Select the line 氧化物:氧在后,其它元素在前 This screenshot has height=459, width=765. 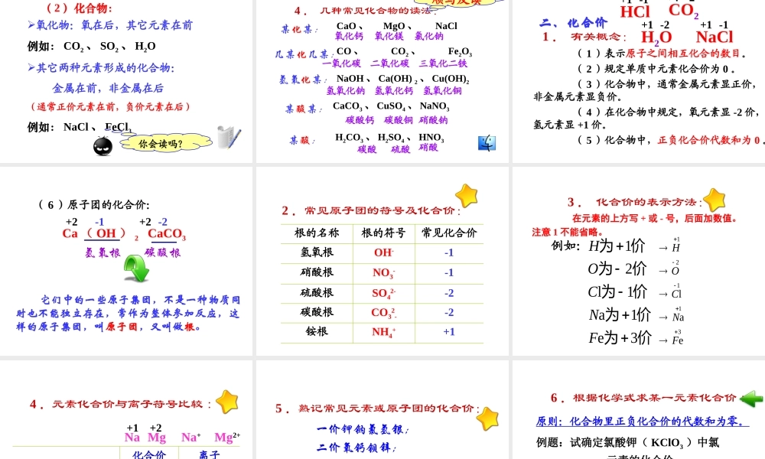110,25
